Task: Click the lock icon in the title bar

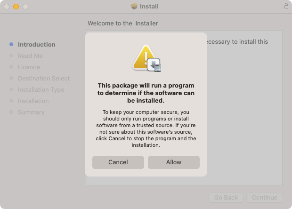Action: click(x=286, y=6)
